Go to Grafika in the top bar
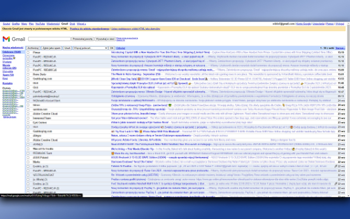This screenshot has height=219, width=350. [x=16, y=24]
